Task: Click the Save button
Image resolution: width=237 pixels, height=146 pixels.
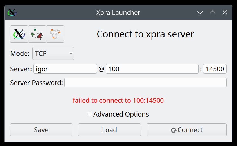Action: click(x=41, y=130)
